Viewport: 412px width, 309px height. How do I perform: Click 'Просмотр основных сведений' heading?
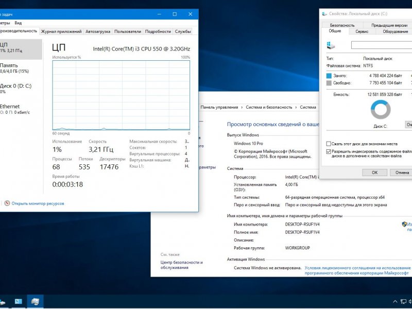[273, 124]
